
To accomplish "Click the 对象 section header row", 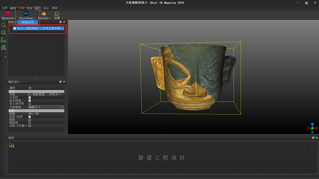I will click(36, 91).
